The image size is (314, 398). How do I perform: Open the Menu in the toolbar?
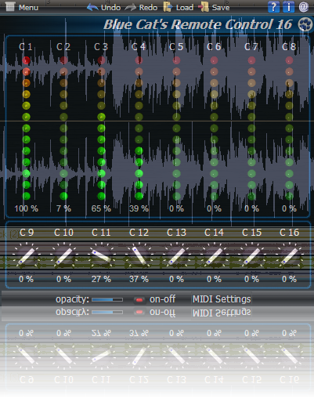click(x=22, y=7)
